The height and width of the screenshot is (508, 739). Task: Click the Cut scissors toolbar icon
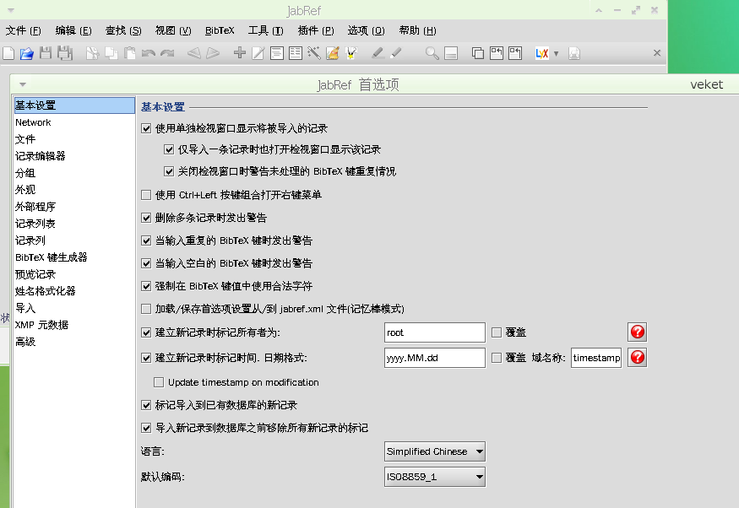(92, 53)
